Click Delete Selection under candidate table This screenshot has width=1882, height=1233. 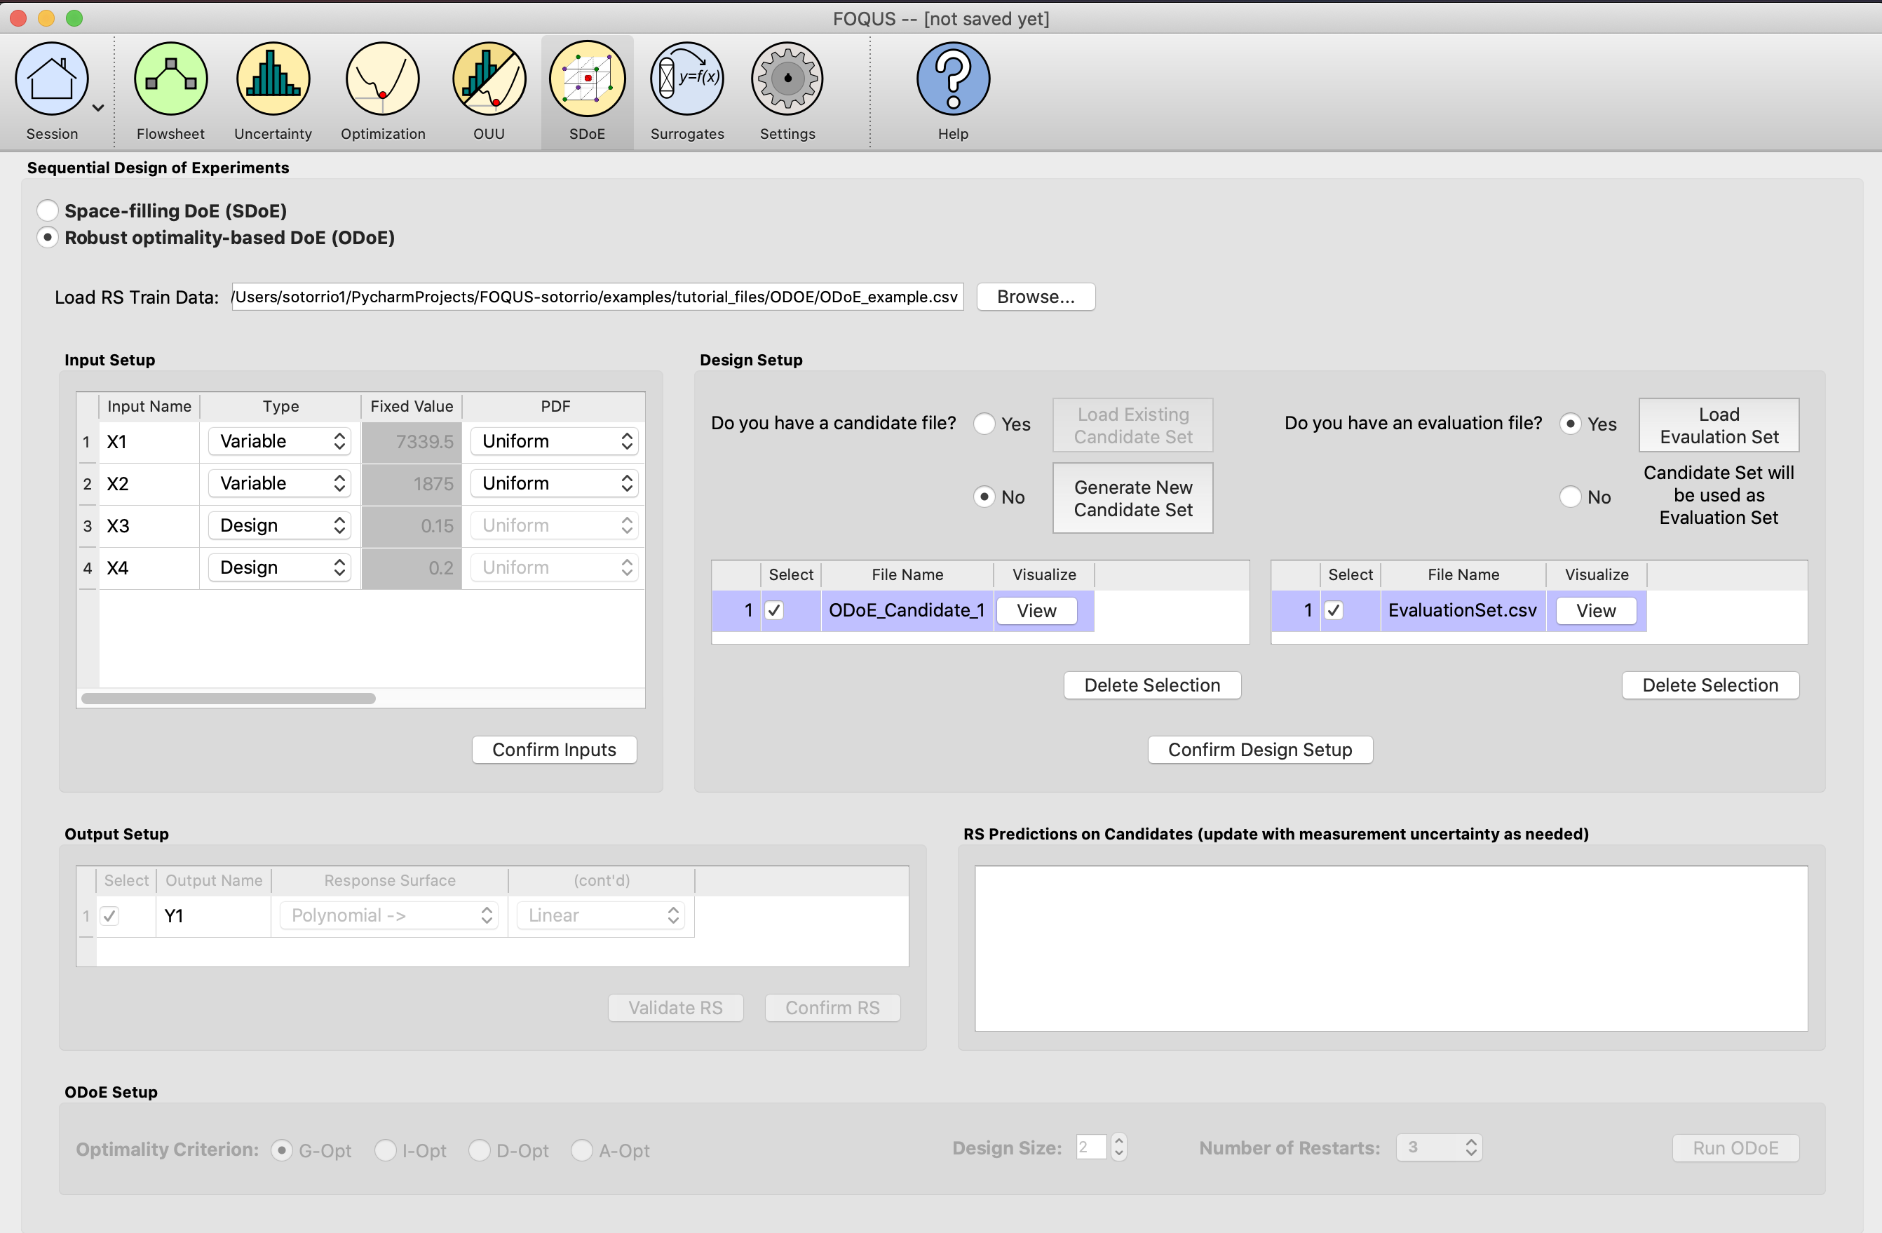[1152, 686]
